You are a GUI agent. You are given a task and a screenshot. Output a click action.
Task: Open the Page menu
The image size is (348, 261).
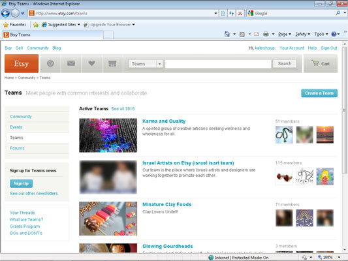(285, 34)
